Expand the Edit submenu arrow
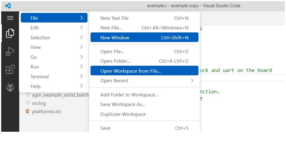 point(81,28)
